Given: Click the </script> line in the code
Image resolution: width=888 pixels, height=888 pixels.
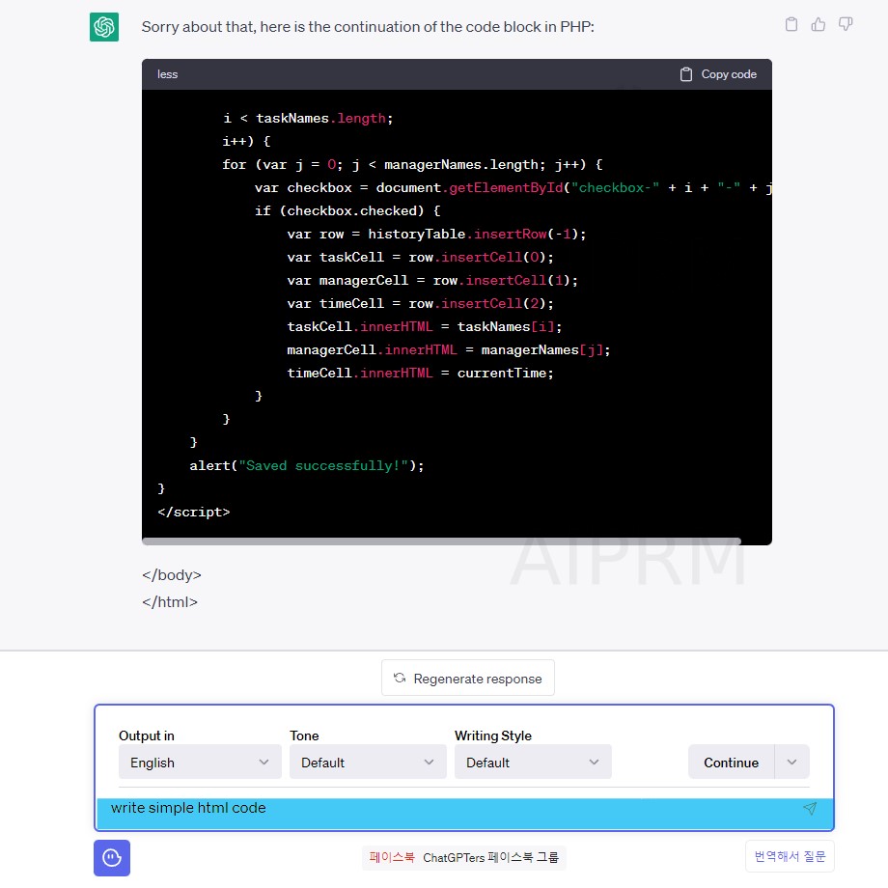Looking at the screenshot, I should coord(194,512).
